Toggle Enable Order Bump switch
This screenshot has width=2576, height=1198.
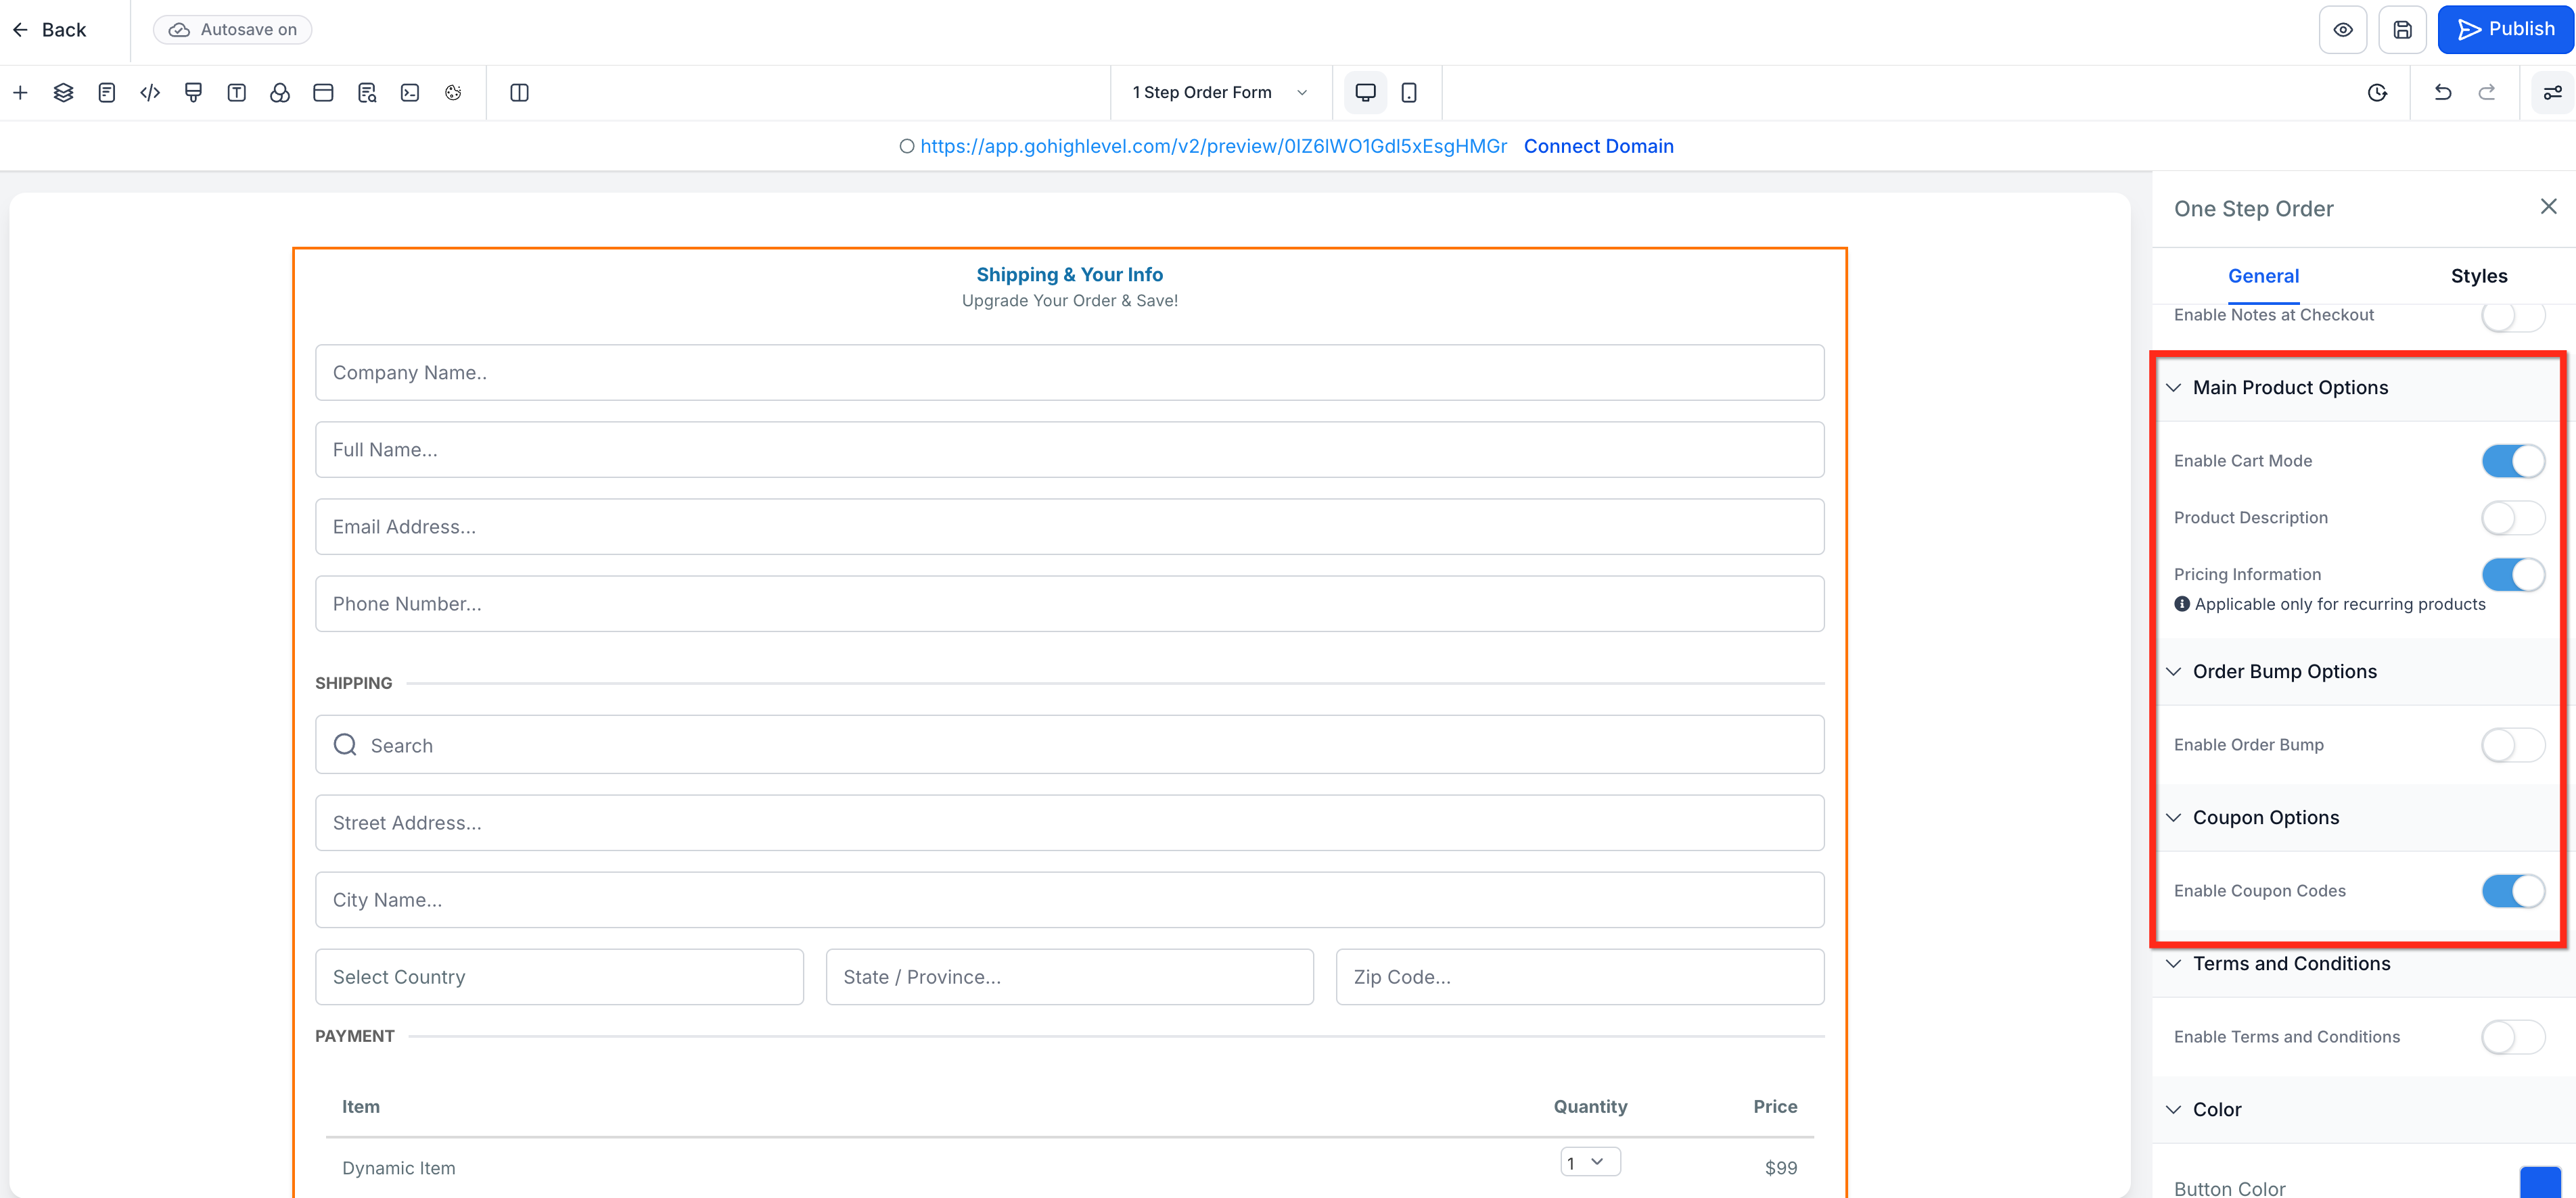(x=2512, y=744)
